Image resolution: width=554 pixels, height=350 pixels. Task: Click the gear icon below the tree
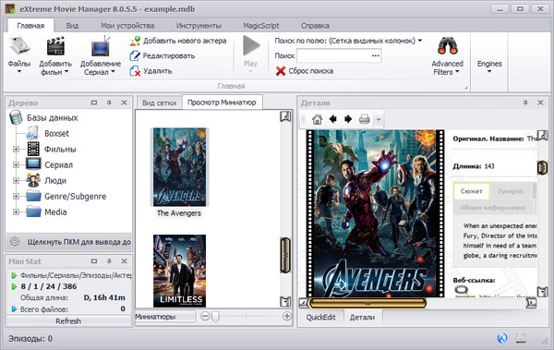[x=15, y=242]
